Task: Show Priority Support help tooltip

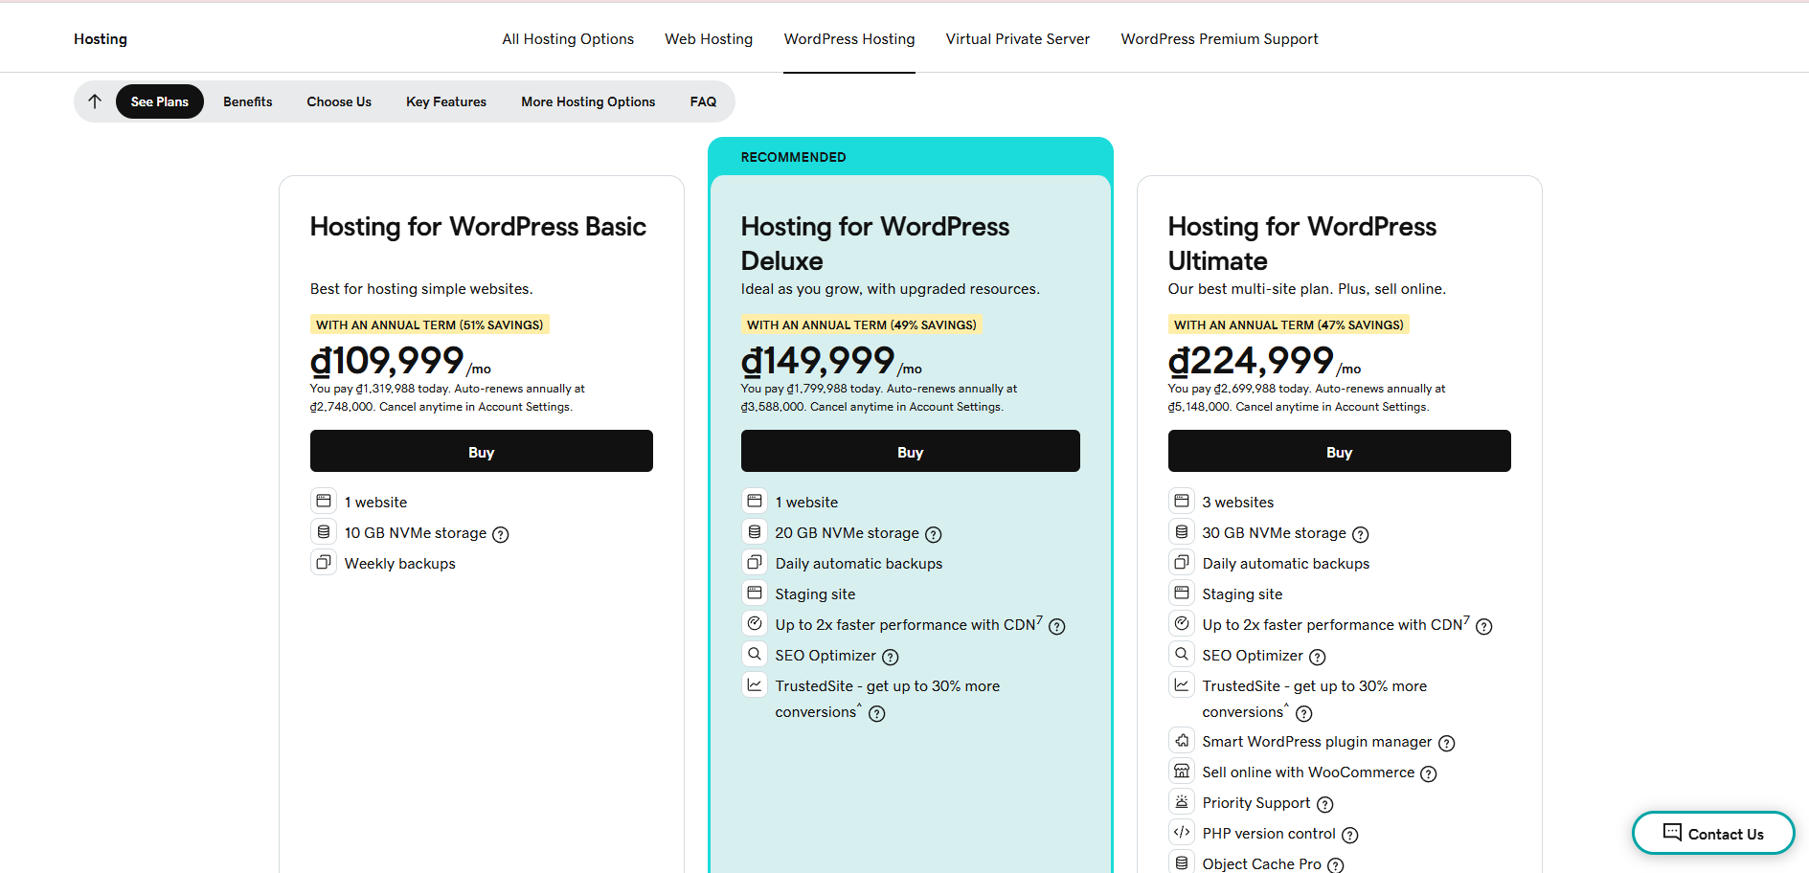Action: point(1324,804)
